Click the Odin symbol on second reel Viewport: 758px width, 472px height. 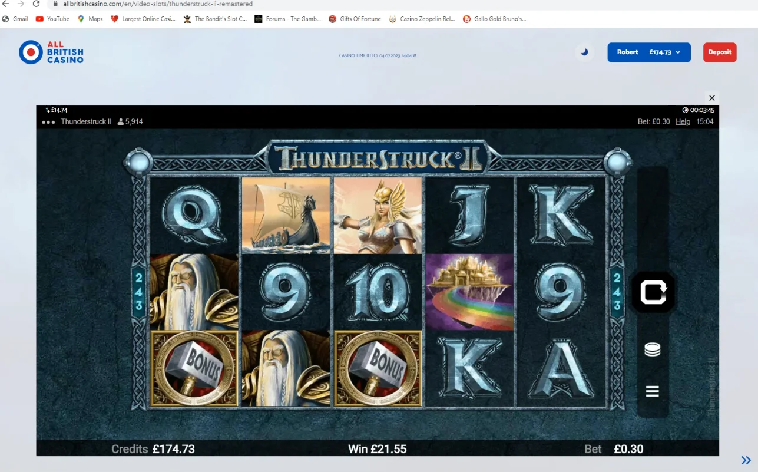point(286,368)
